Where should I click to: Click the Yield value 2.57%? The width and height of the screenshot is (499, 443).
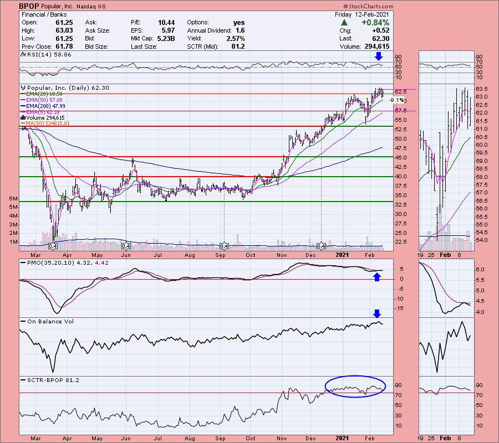click(x=236, y=38)
